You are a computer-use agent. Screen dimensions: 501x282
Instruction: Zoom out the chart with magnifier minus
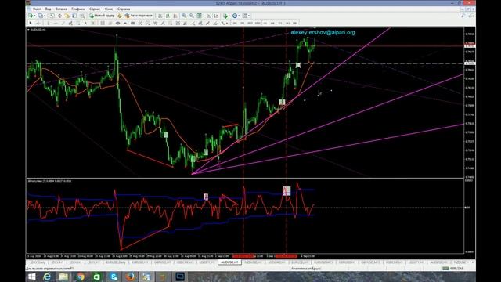coord(191,16)
